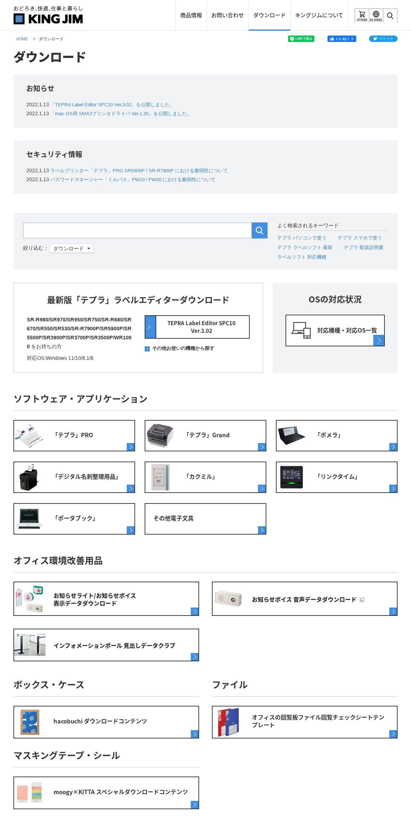Click the 対応機種・対応OS一覧 label
This screenshot has height=822, width=411.
[347, 330]
